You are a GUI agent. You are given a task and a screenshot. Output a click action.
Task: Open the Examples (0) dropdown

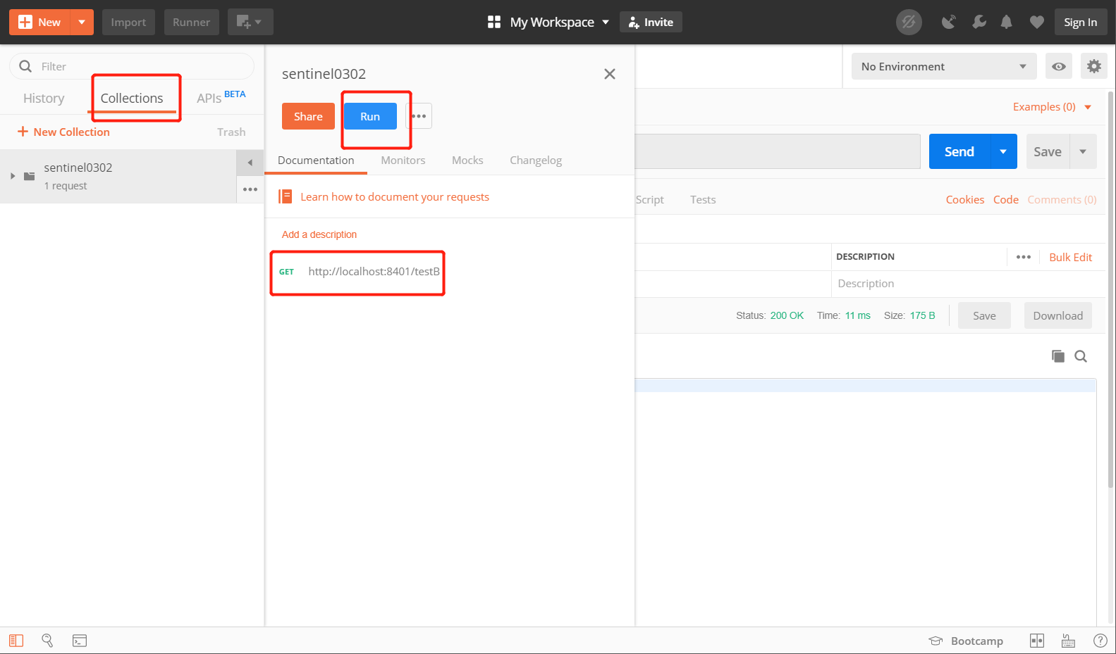[1052, 106]
